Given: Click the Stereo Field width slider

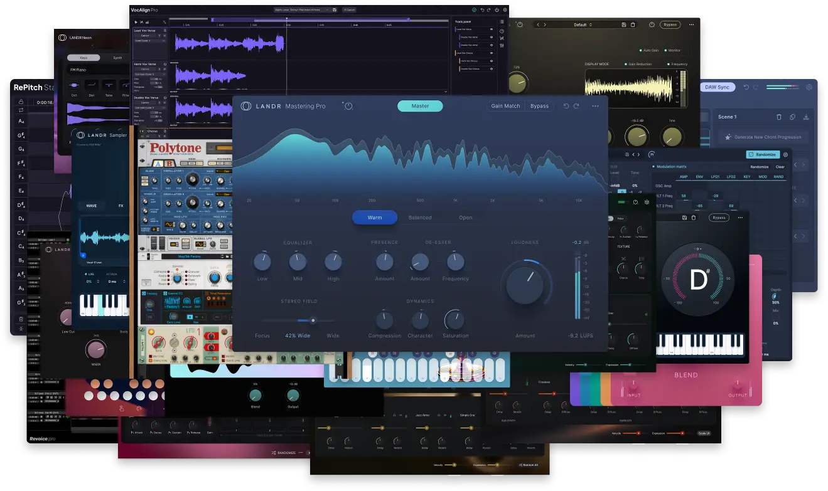Looking at the screenshot, I should tap(298, 320).
